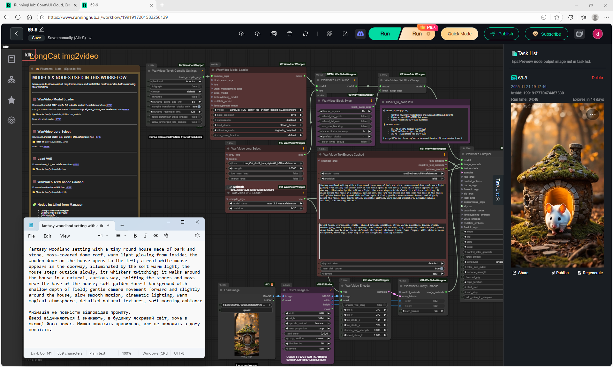Open the H1 heading dropdown in Notepad
The image size is (613, 367).
tap(103, 236)
